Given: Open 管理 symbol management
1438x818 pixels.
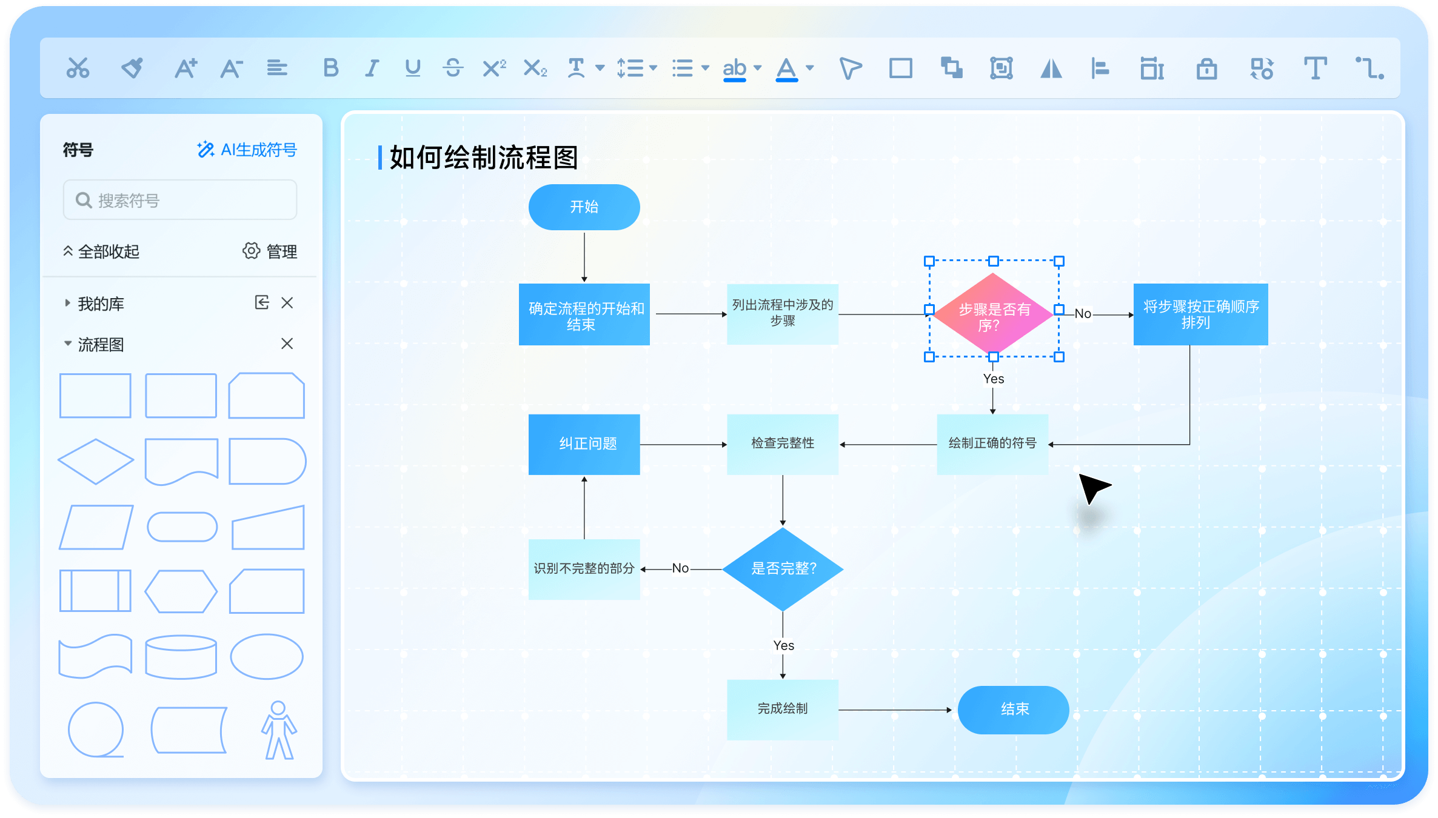Looking at the screenshot, I should [x=270, y=251].
